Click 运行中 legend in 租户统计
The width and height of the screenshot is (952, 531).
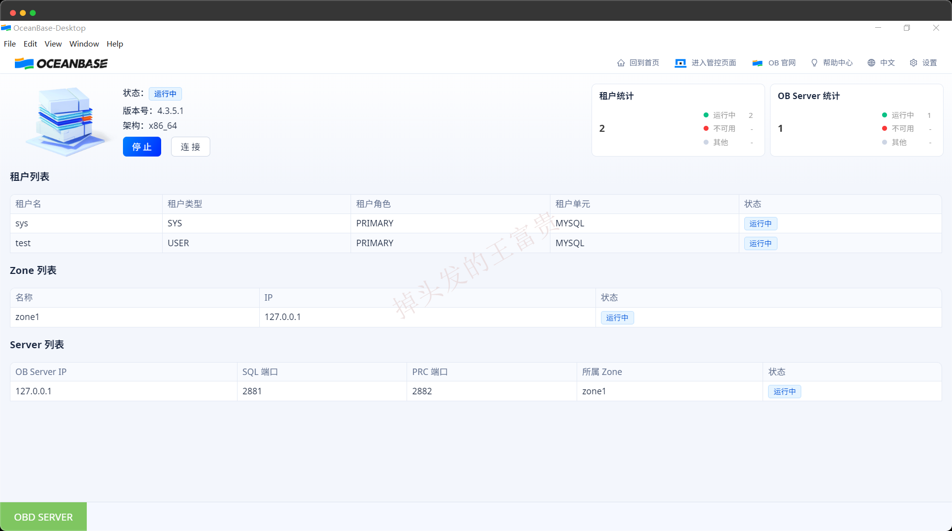(x=724, y=115)
